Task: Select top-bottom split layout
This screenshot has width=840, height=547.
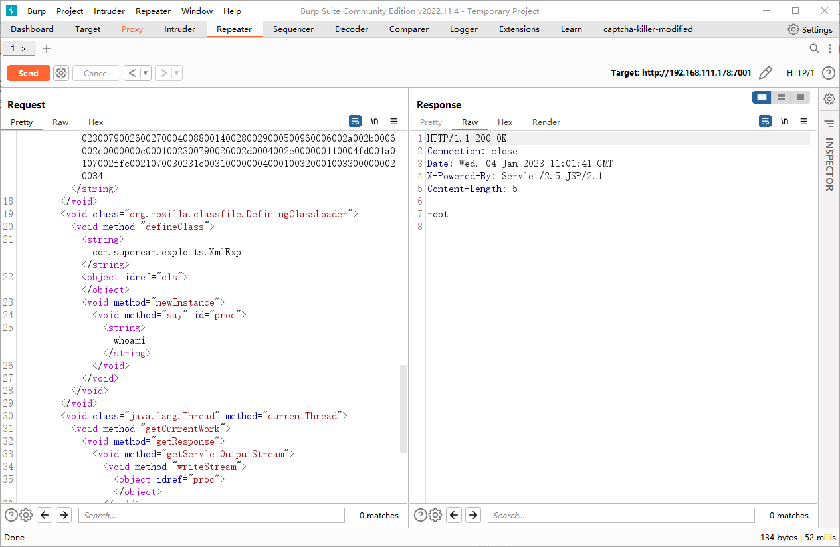Action: [781, 98]
